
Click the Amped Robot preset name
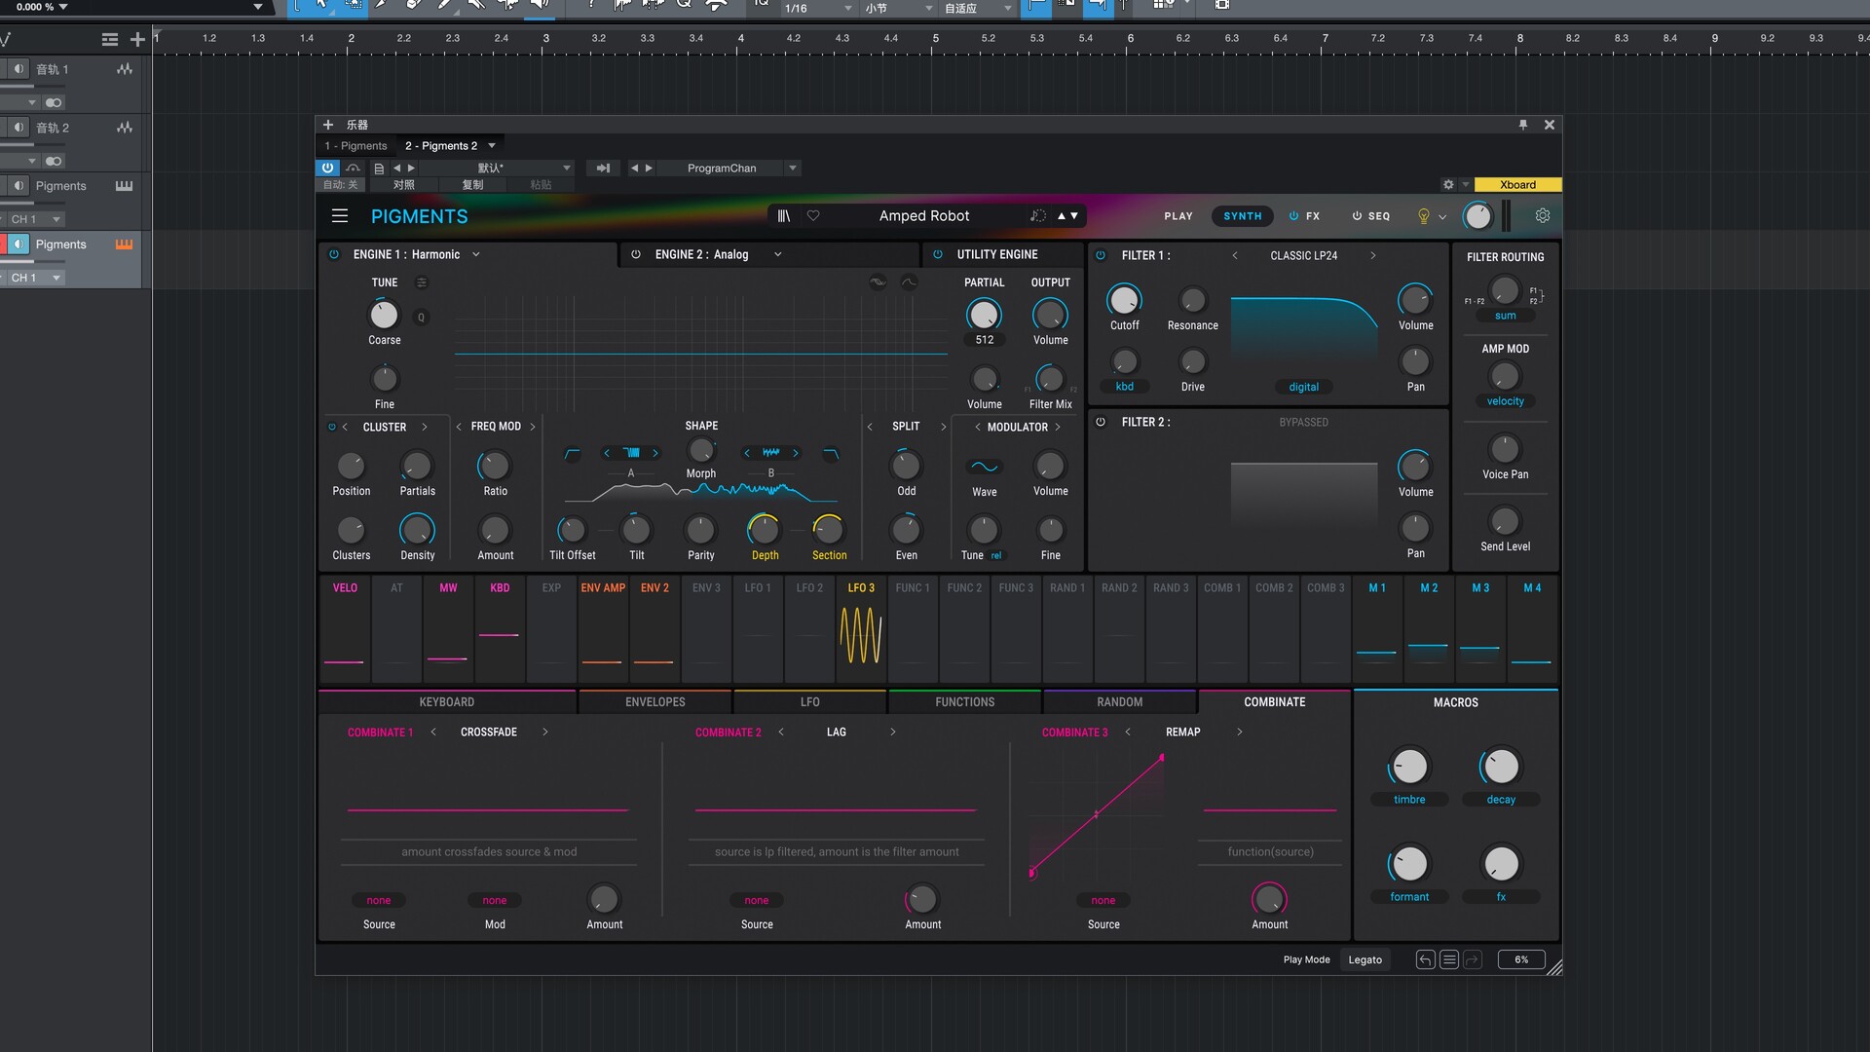pyautogui.click(x=924, y=216)
